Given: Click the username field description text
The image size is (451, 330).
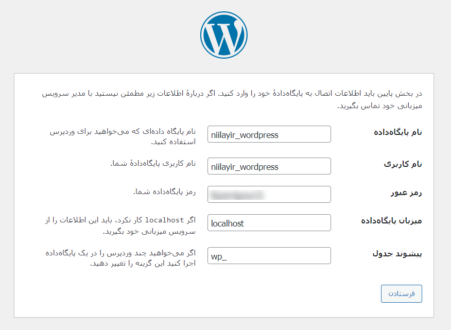Looking at the screenshot, I should coord(153,163).
